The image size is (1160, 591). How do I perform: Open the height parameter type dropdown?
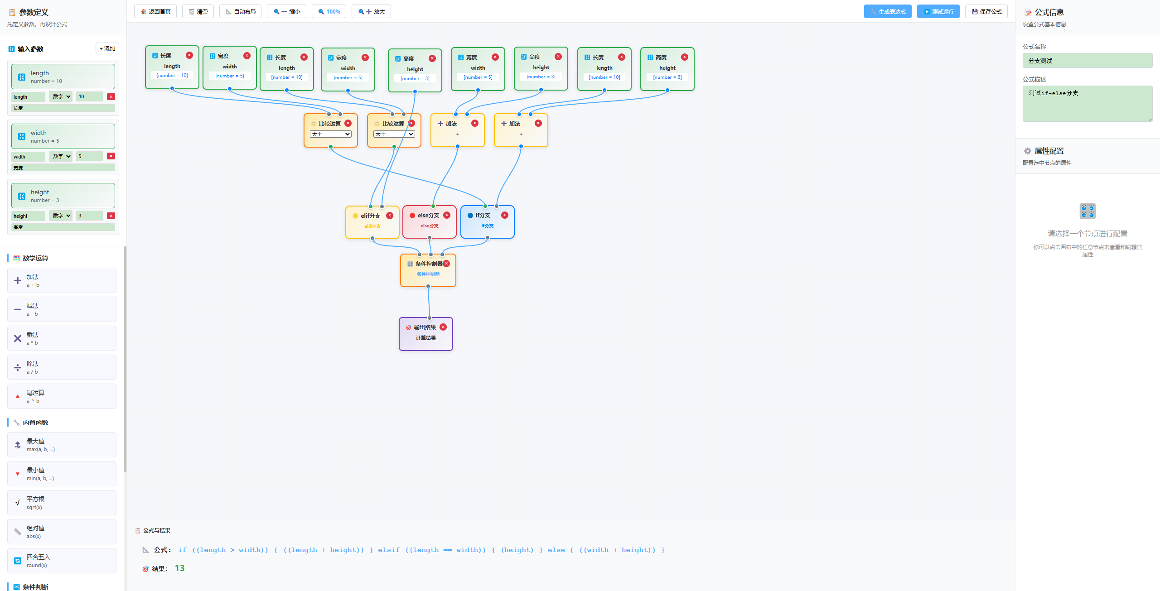(x=61, y=216)
